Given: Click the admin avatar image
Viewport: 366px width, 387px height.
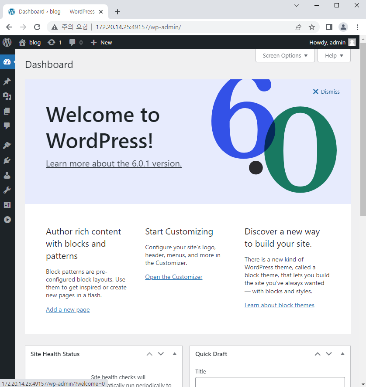Looking at the screenshot, I should [x=352, y=42].
